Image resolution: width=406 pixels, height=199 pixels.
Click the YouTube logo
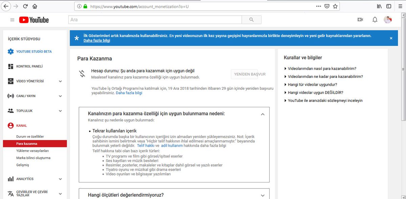pyautogui.click(x=34, y=20)
